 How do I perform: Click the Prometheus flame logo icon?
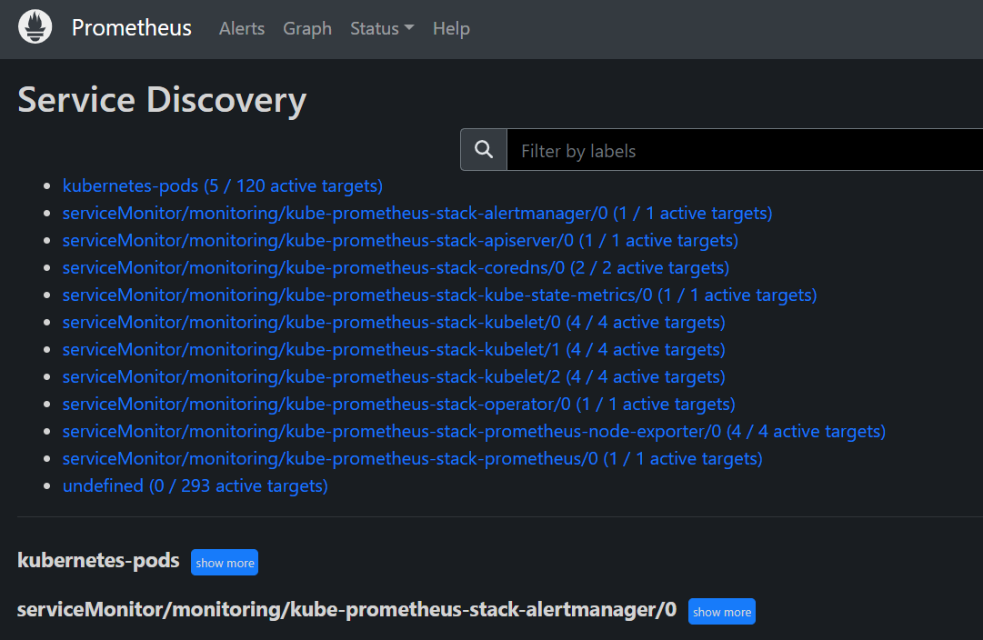click(x=35, y=27)
